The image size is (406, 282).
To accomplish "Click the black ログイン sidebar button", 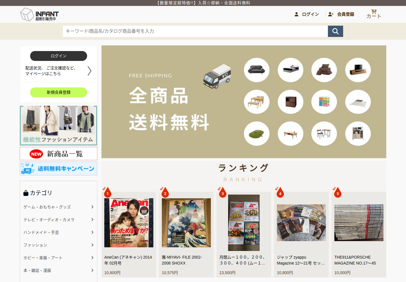I will coord(59,56).
